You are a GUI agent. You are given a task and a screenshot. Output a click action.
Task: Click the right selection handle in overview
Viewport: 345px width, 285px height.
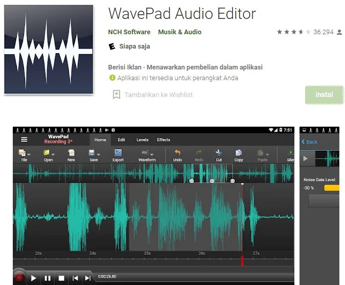point(233,181)
